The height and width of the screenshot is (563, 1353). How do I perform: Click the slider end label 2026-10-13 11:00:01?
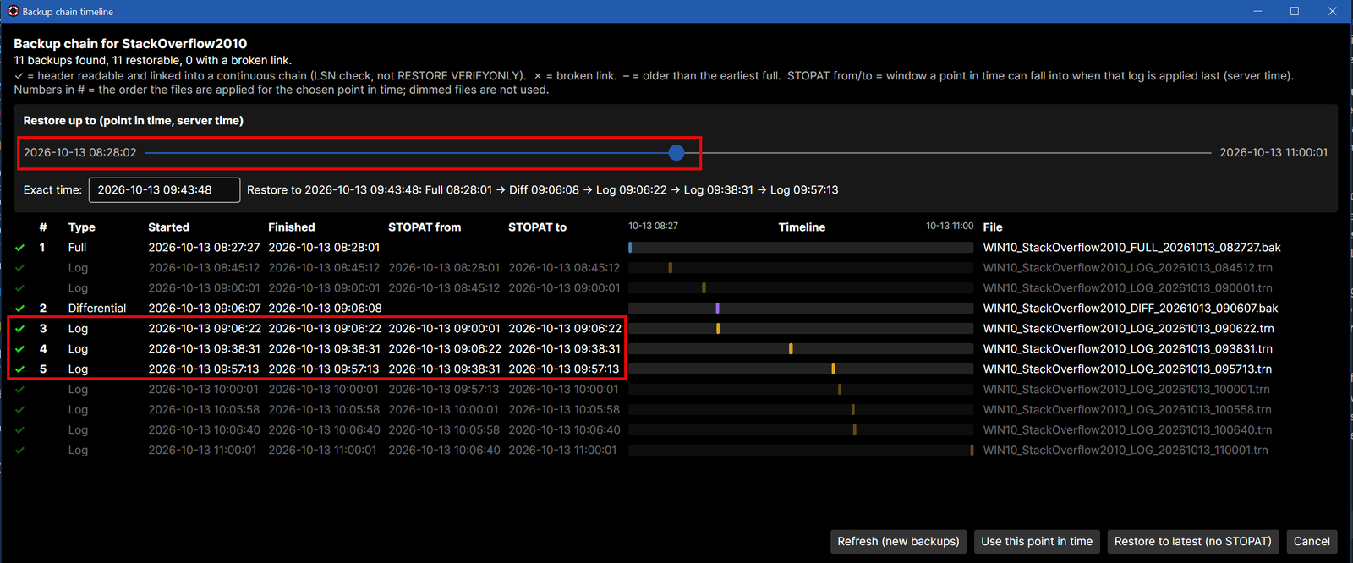1274,153
